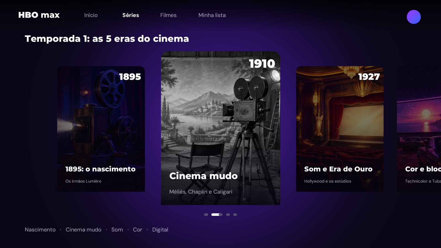The width and height of the screenshot is (441, 248).
Task: Click the HBO max logo
Action: tap(39, 15)
